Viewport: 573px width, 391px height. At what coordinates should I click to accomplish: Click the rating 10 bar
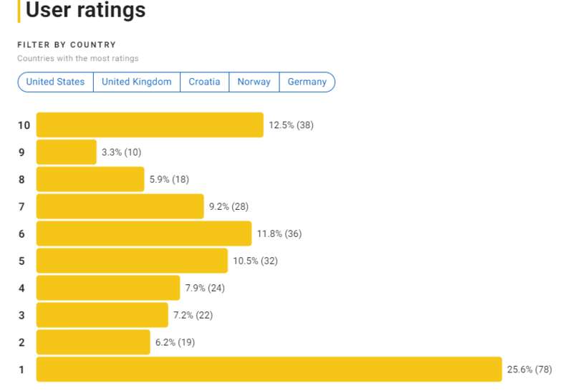(x=150, y=125)
